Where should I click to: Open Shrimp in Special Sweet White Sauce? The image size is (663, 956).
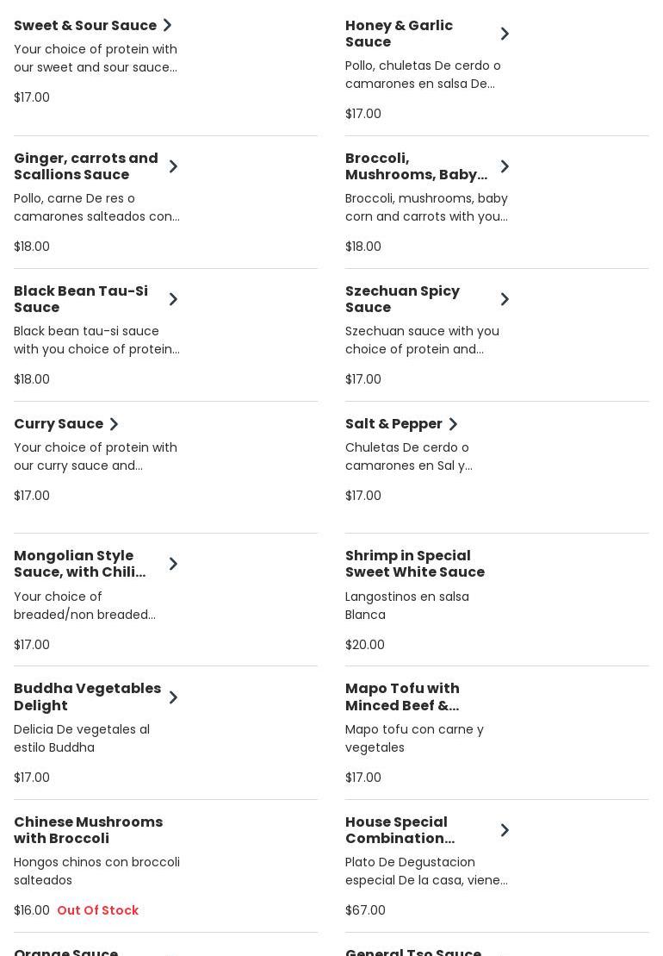pyautogui.click(x=414, y=564)
